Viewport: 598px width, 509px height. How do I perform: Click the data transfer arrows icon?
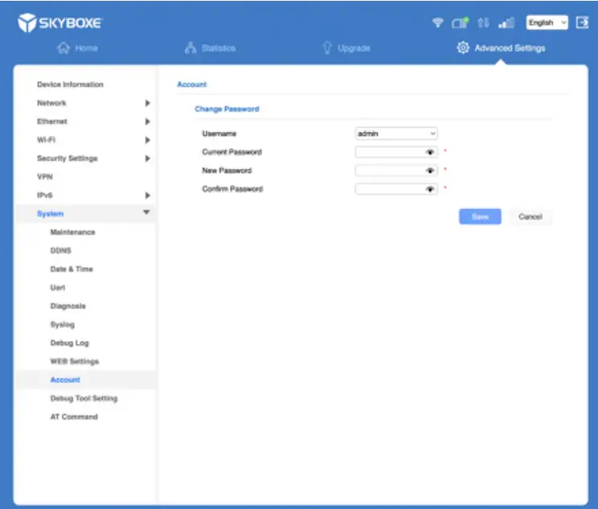pos(483,23)
